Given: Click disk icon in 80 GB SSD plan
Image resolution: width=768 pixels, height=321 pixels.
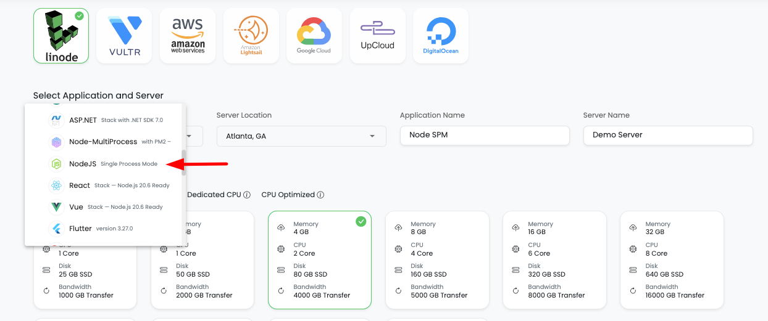Looking at the screenshot, I should tap(281, 270).
